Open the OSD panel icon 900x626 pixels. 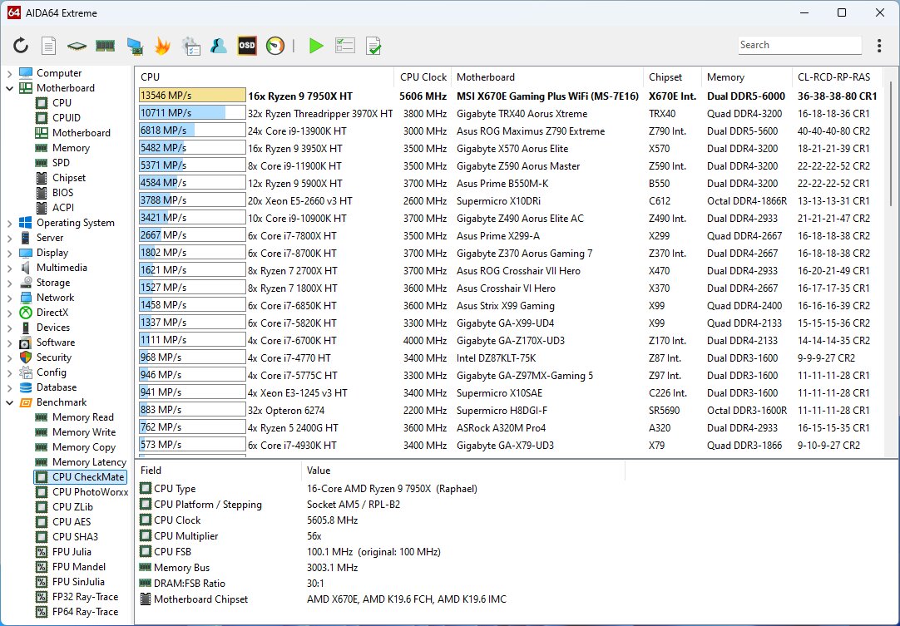[x=247, y=46]
